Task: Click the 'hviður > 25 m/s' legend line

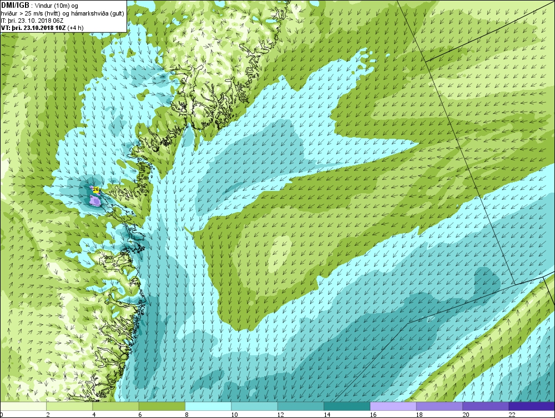Action: (x=62, y=13)
